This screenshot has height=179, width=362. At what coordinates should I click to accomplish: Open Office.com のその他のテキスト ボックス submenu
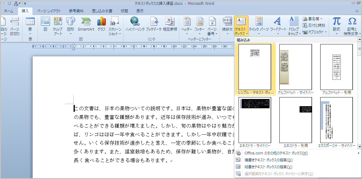coord(276,153)
